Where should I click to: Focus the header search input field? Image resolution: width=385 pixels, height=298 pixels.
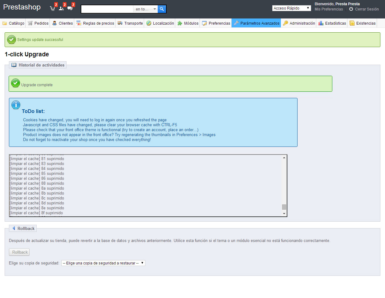(x=107, y=9)
